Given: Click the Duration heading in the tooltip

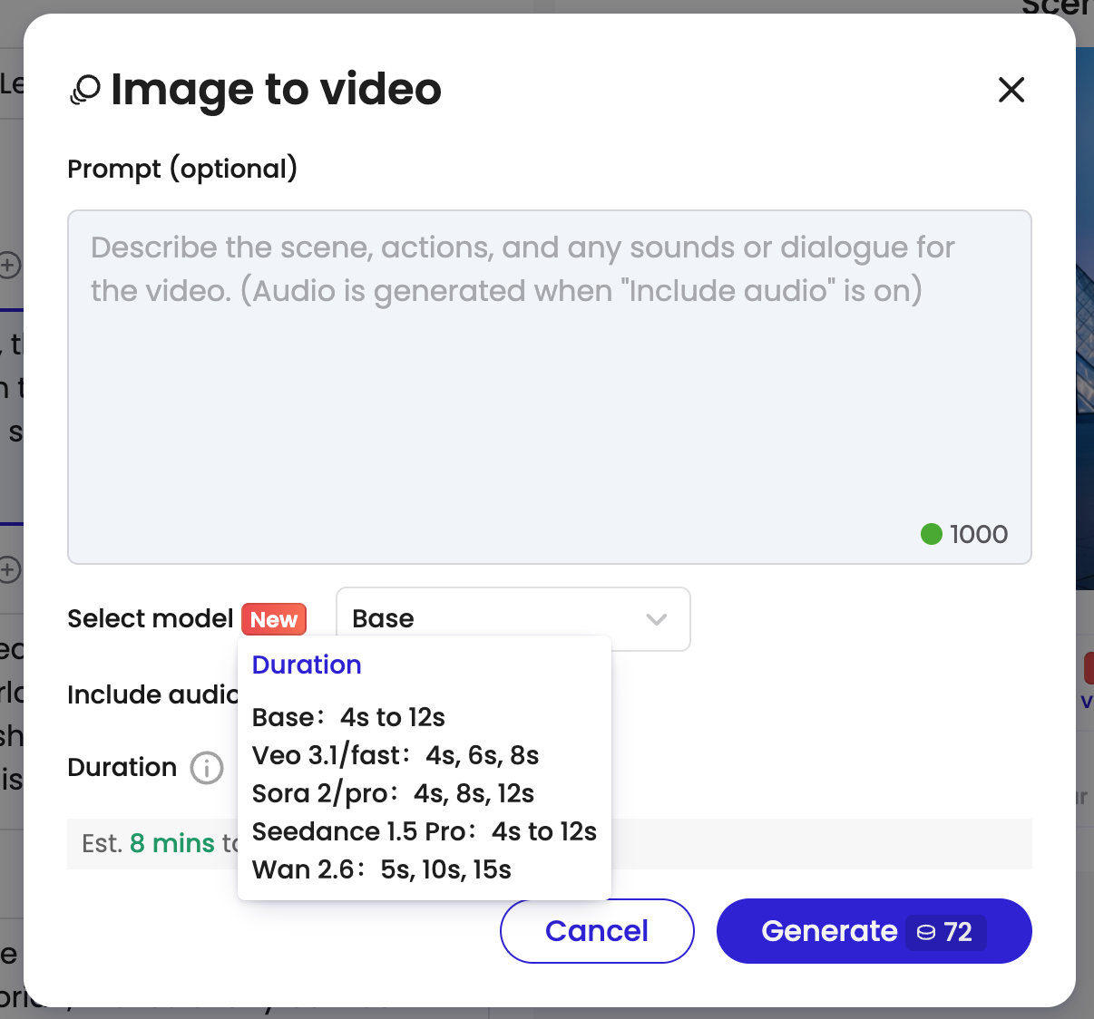Looking at the screenshot, I should pos(307,665).
